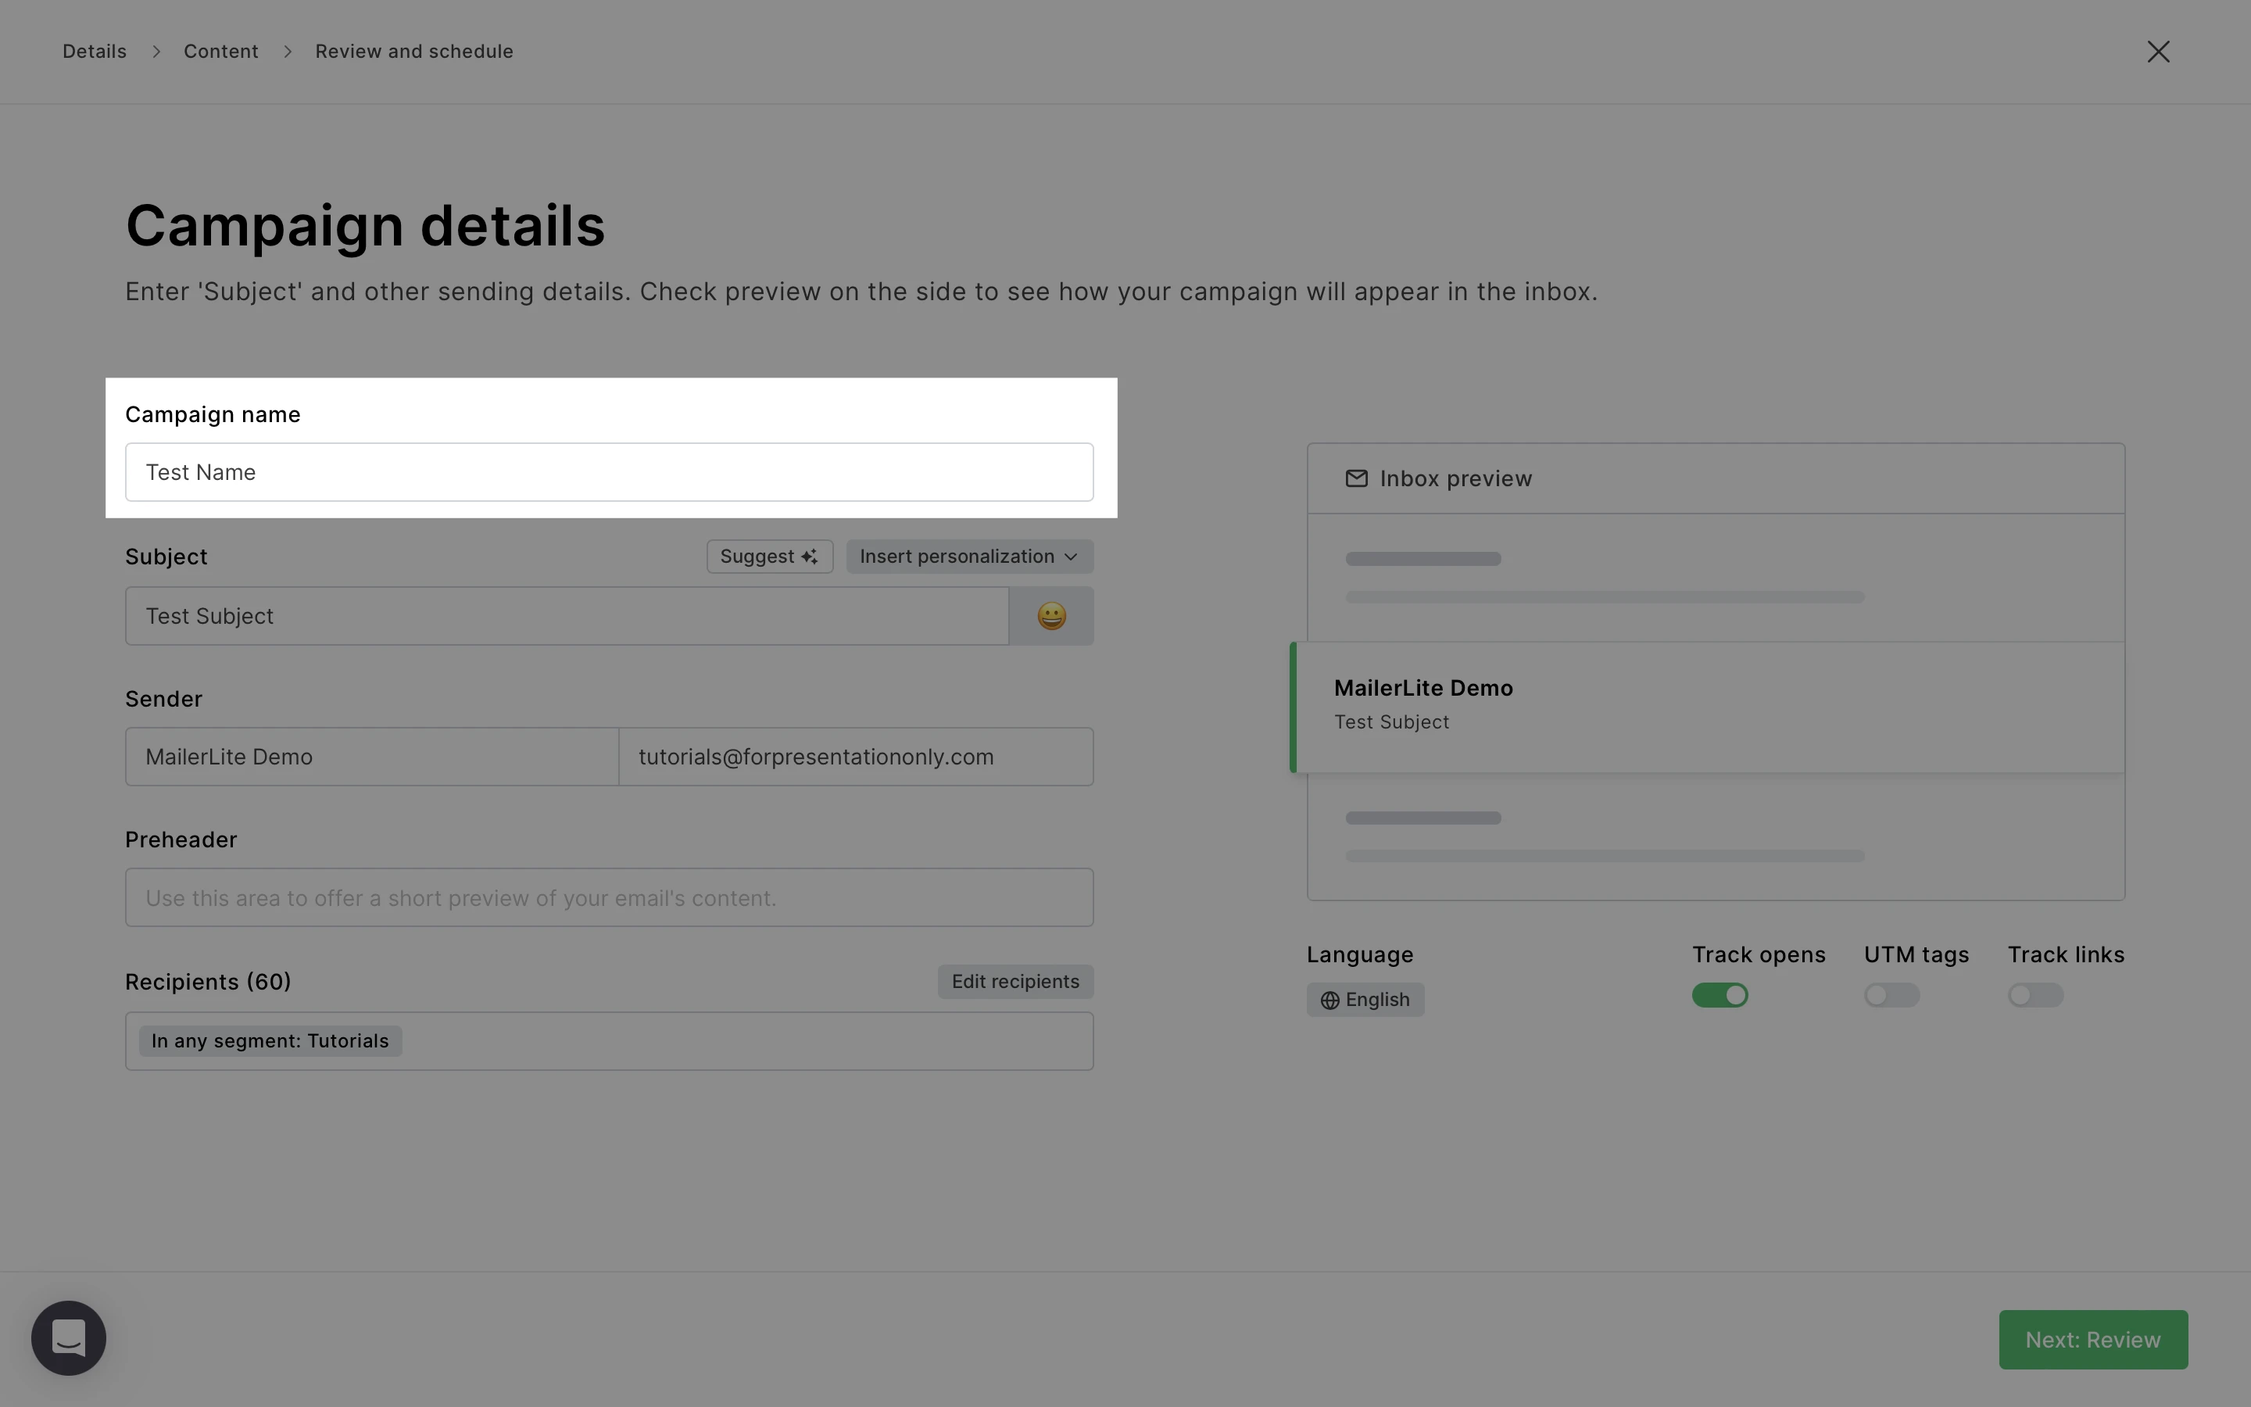The image size is (2251, 1407).
Task: Go to Content breadcrumb step
Action: pos(220,52)
